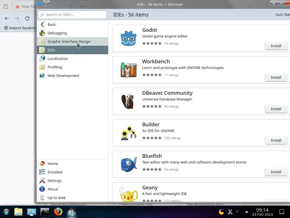
Task: Open the Sort rating dropdown
Action: (x=283, y=15)
